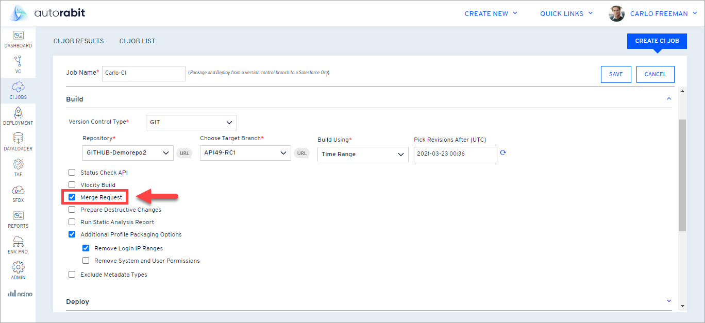The width and height of the screenshot is (705, 323).
Task: Expand the Deploy section chevron
Action: 669,301
